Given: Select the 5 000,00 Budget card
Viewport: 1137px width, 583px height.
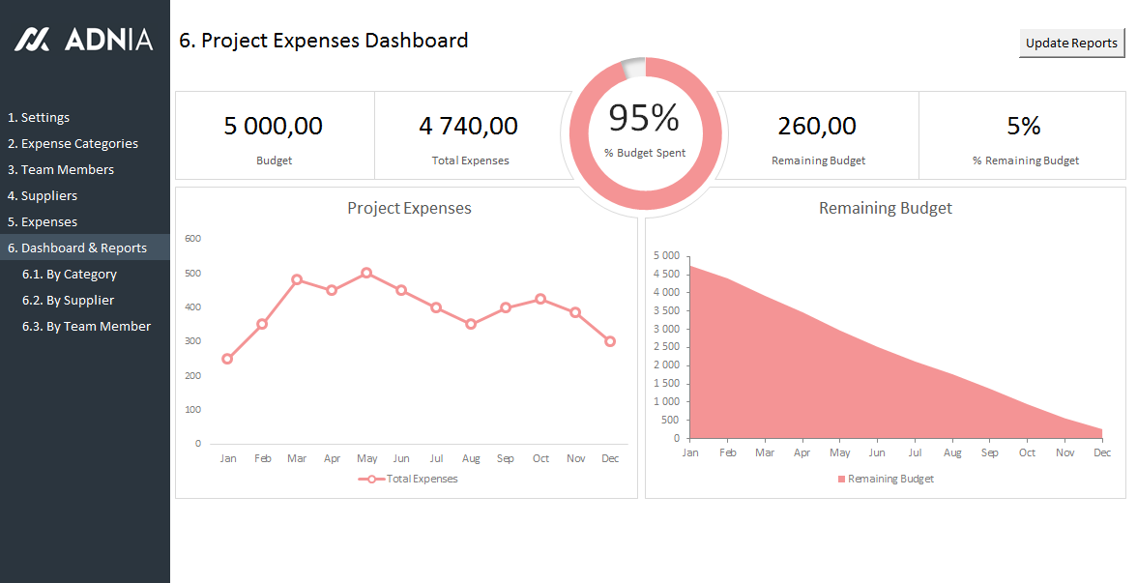Looking at the screenshot, I should coord(274,135).
